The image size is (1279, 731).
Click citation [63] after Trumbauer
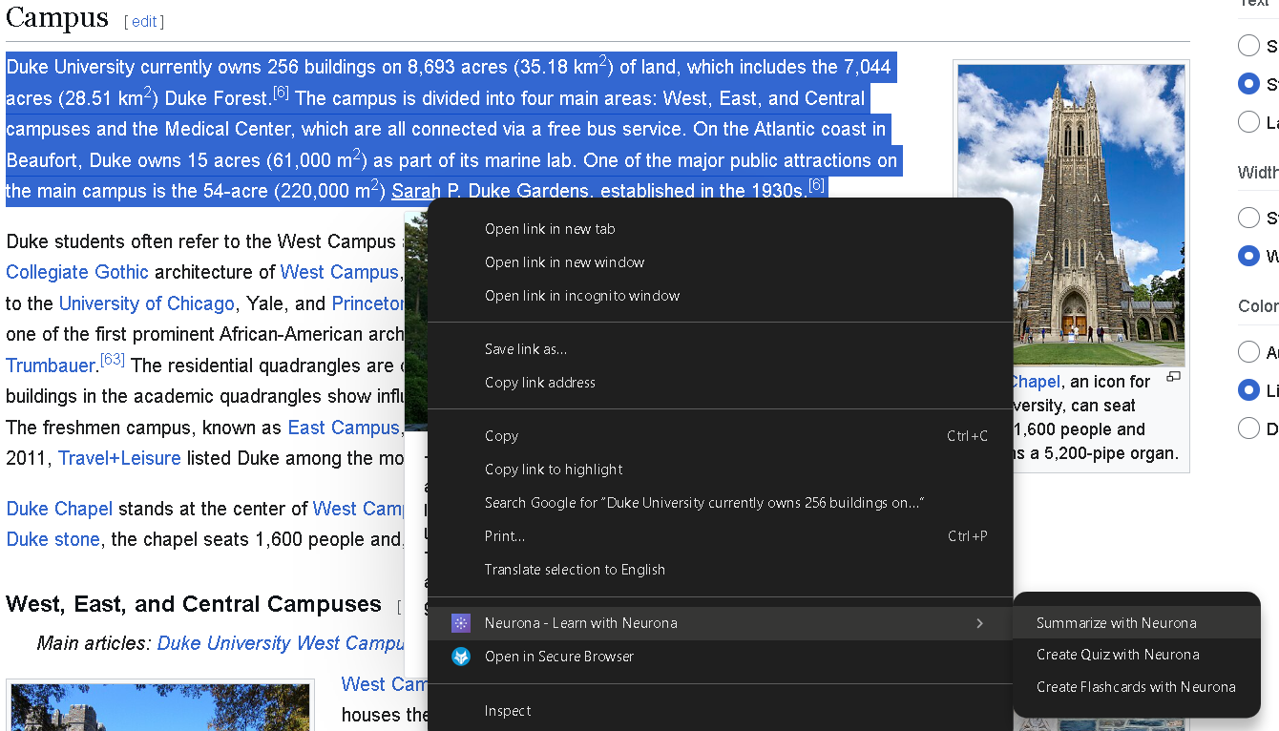pyautogui.click(x=113, y=359)
